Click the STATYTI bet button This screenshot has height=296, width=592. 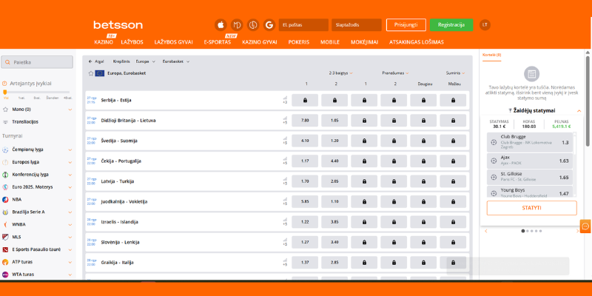[531, 208]
